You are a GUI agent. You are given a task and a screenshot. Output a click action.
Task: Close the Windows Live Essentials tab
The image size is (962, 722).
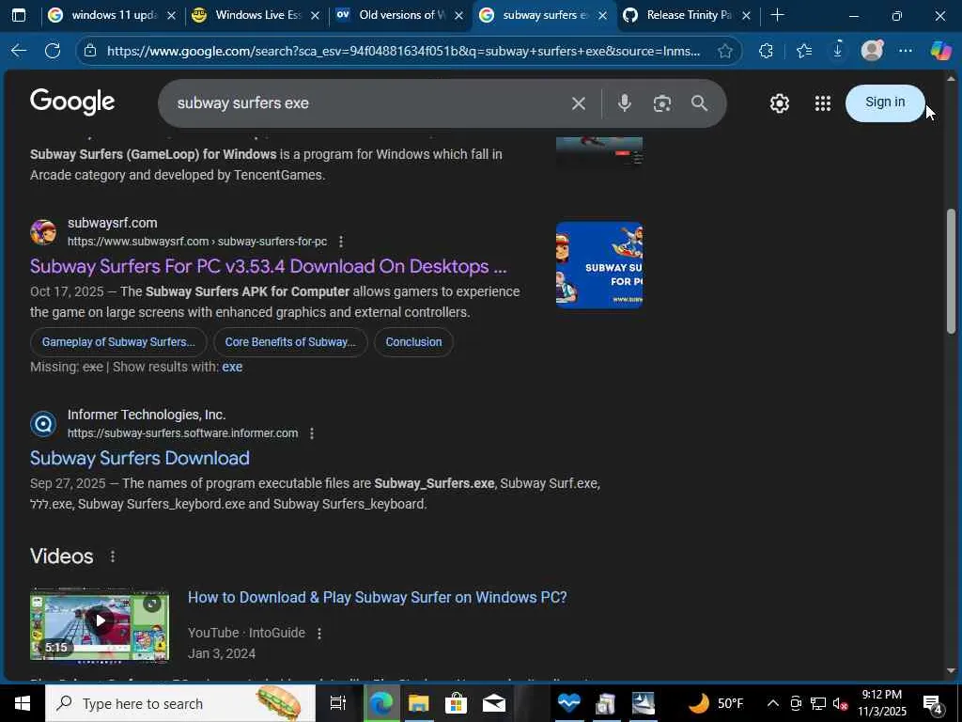[315, 15]
